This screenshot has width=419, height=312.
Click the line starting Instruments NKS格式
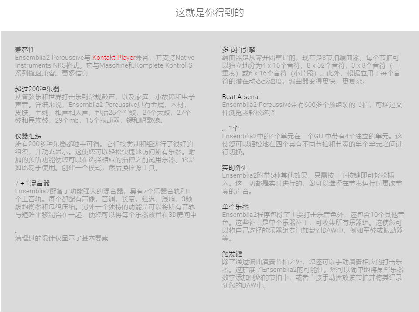pos(104,65)
